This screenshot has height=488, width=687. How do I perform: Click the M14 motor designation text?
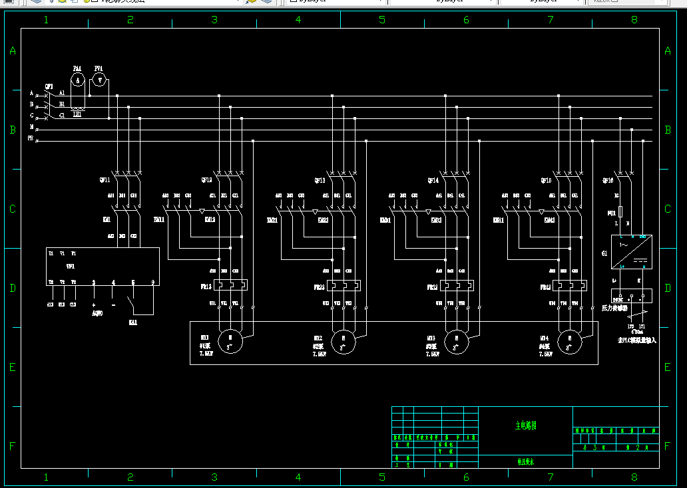(x=544, y=338)
